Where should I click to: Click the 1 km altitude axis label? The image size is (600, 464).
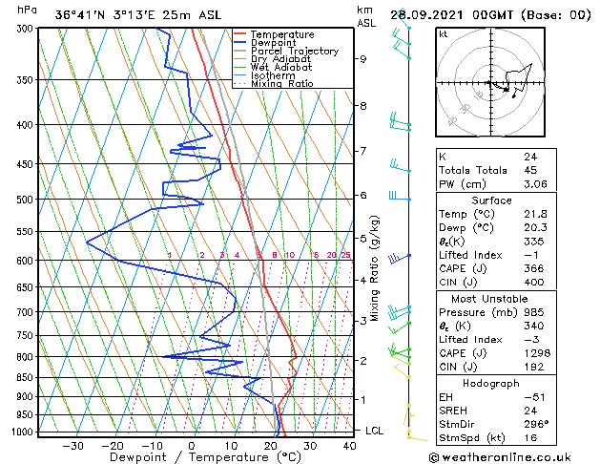pos(362,400)
